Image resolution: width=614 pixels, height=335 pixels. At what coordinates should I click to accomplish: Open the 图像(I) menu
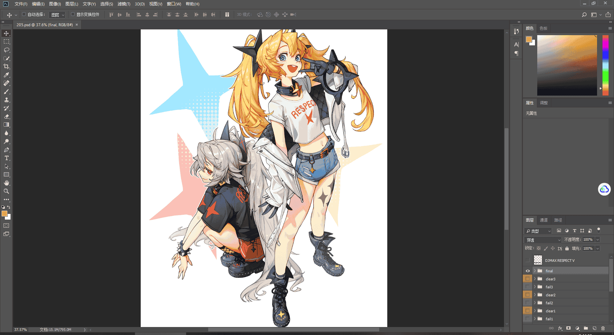pyautogui.click(x=55, y=4)
